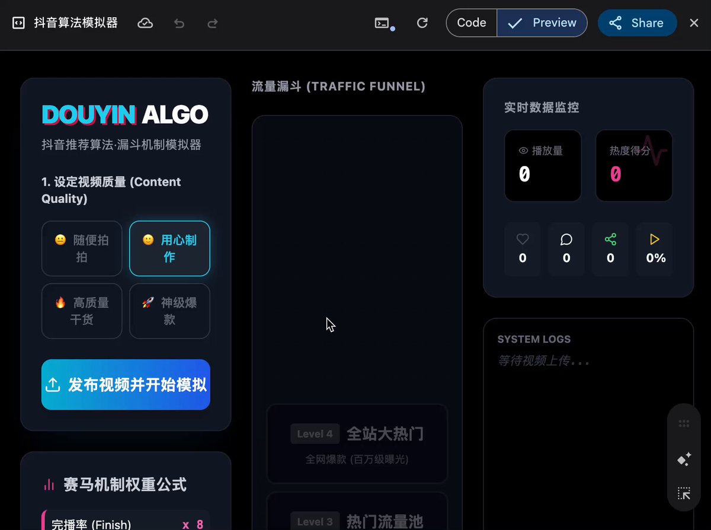This screenshot has height=530, width=711.
Task: Reload the app preview
Action: [x=422, y=23]
